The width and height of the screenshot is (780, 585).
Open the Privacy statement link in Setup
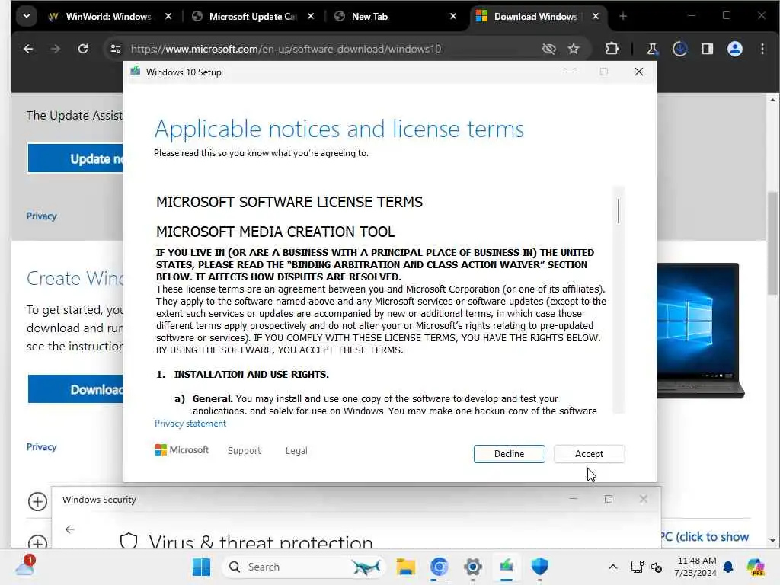point(190,424)
